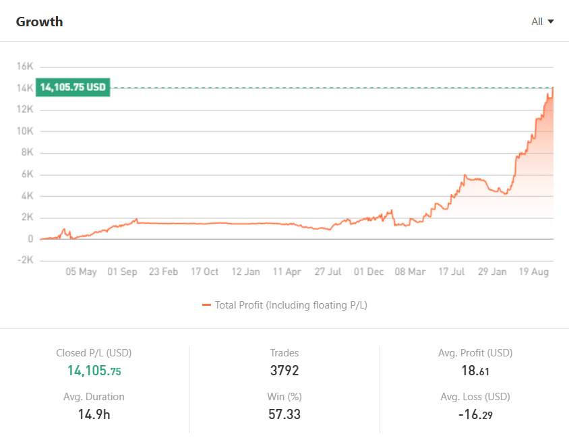
Task: Click the 17 Oct axis label
Action: [204, 272]
